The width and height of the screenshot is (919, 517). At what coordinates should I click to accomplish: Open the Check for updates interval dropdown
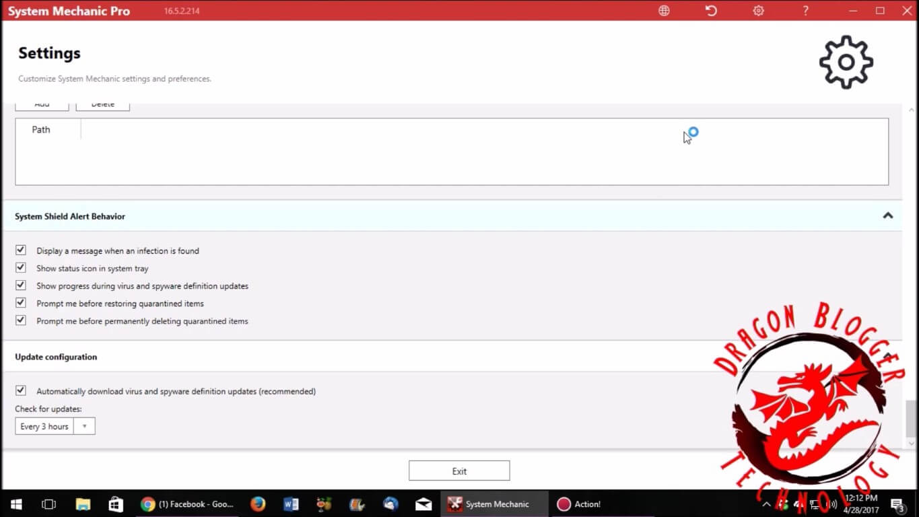pos(55,426)
